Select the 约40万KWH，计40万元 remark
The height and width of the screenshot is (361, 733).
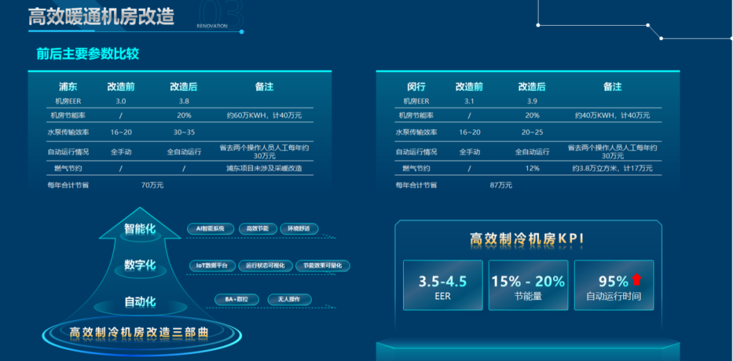(612, 115)
